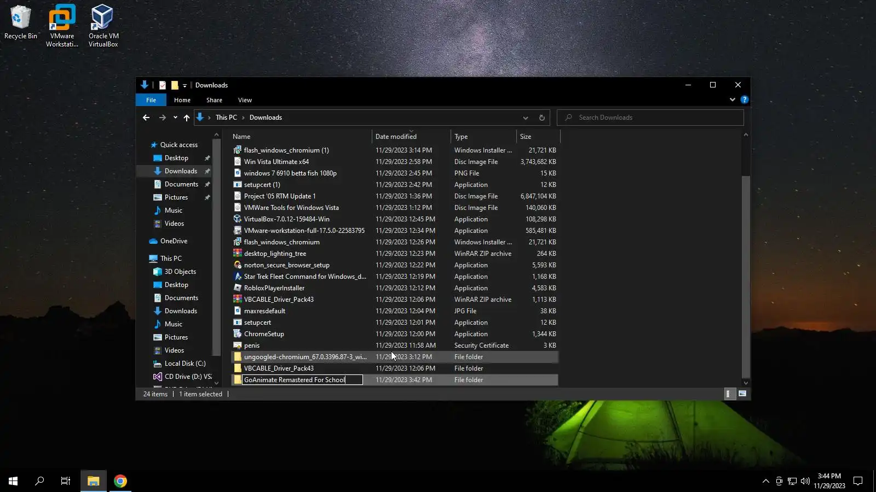Viewport: 876px width, 492px height.
Task: Select Desktop under Quick access
Action: pos(176,158)
